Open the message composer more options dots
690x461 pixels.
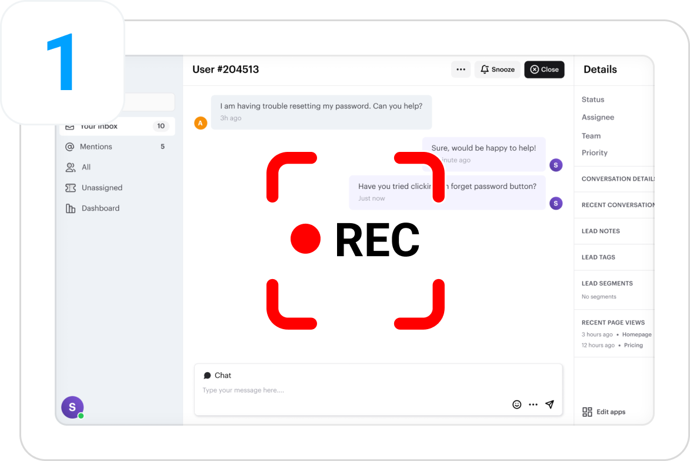533,404
